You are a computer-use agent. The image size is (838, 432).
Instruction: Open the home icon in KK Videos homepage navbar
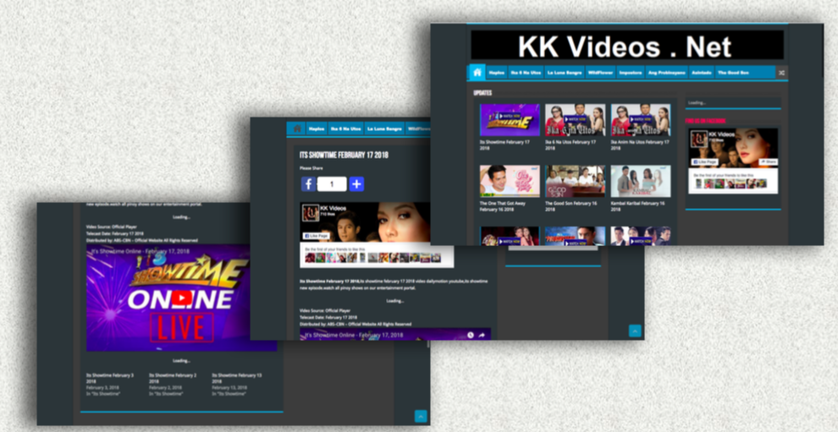coord(477,72)
